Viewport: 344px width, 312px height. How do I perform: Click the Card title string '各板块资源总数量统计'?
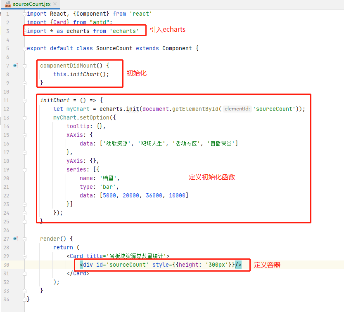(x=136, y=256)
